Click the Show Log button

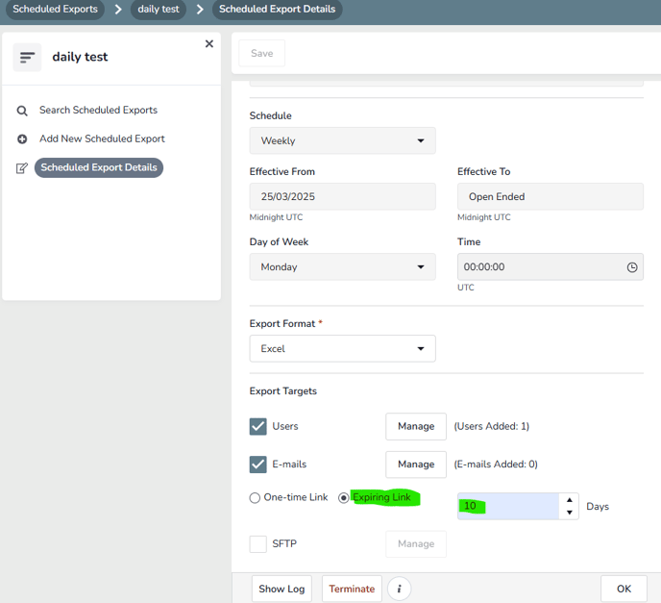tap(282, 589)
